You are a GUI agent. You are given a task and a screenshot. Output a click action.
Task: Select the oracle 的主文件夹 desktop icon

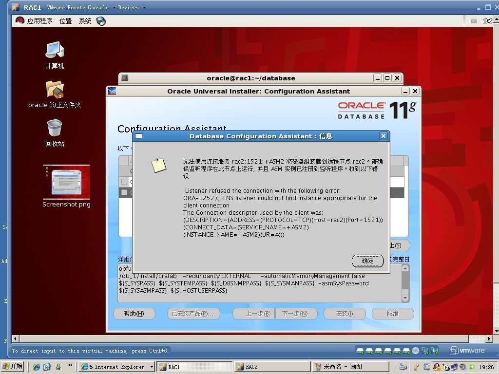(55, 94)
